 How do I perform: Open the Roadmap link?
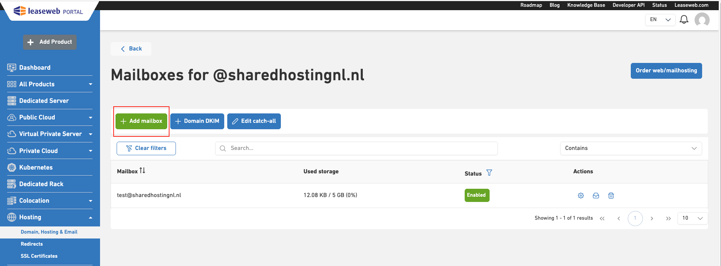531,5
